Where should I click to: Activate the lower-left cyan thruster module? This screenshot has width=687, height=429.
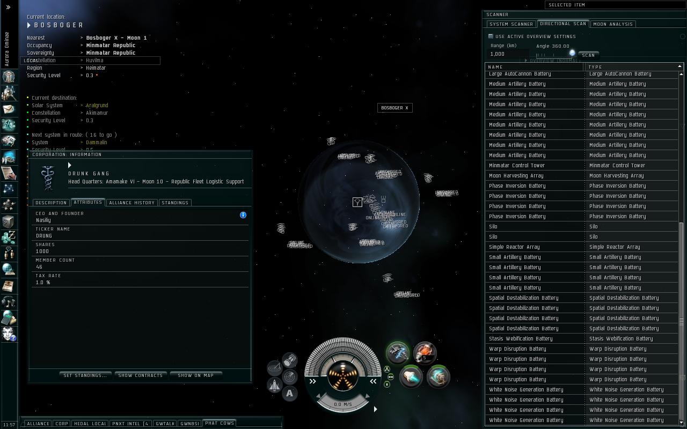[x=411, y=376]
